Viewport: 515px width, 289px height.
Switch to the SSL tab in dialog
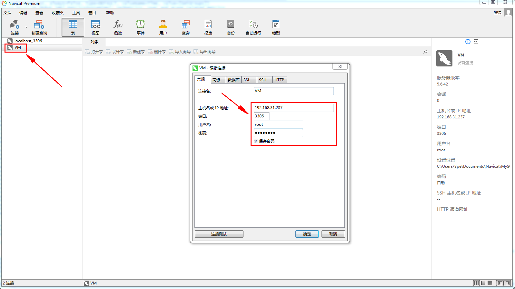click(249, 80)
